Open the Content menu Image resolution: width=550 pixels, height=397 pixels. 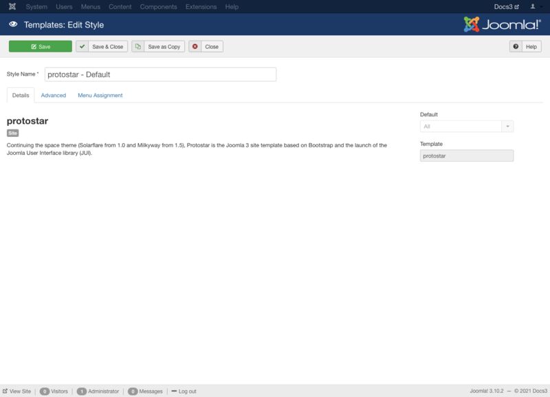(x=120, y=7)
